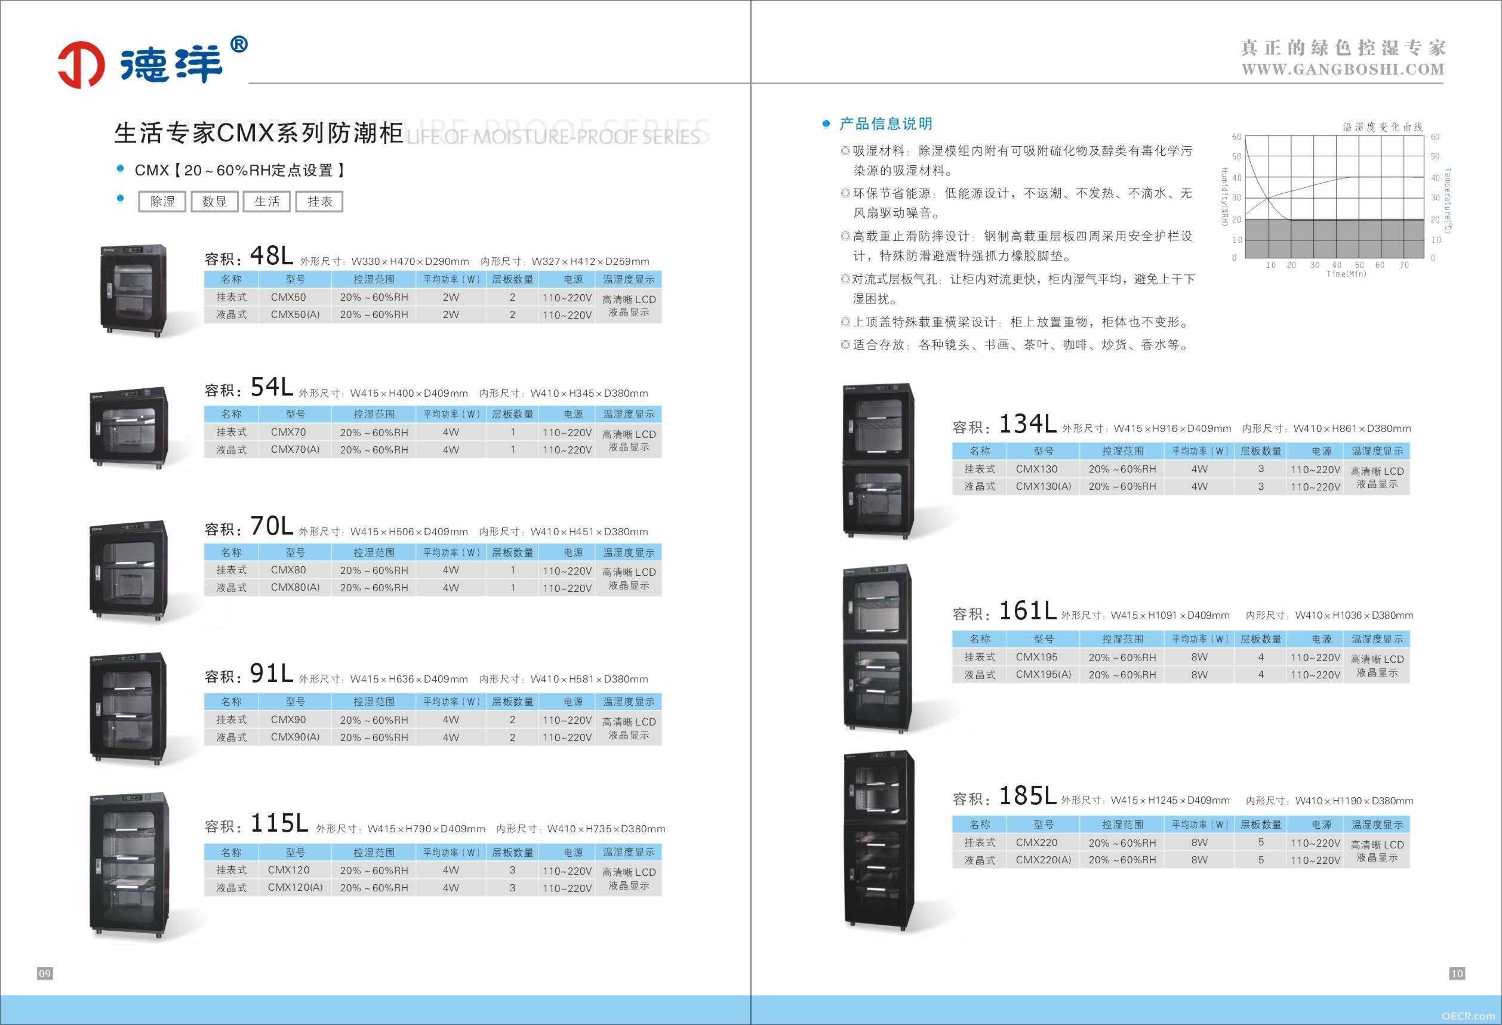Click 2W power cell in CMX50 row
The width and height of the screenshot is (1502, 1025).
[x=451, y=297]
